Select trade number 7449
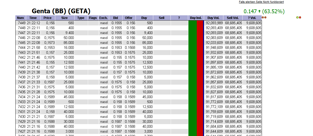 pyautogui.click(x=22, y=23)
